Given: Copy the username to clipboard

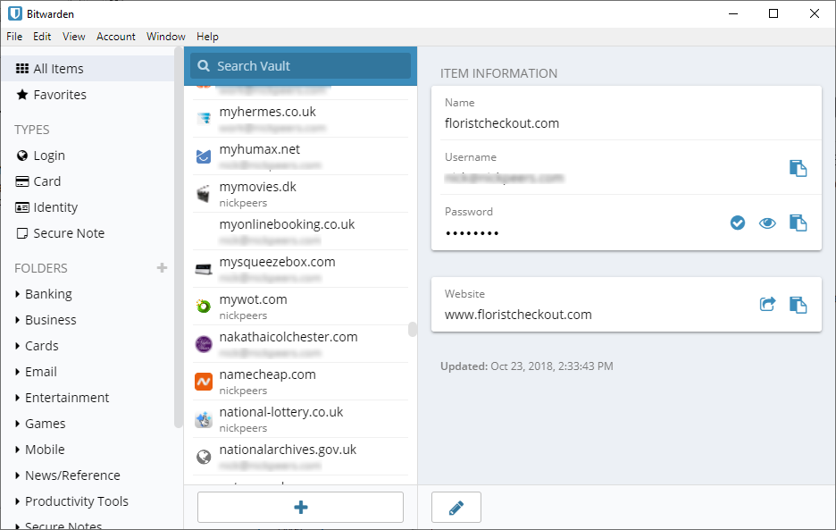Looking at the screenshot, I should tap(798, 168).
